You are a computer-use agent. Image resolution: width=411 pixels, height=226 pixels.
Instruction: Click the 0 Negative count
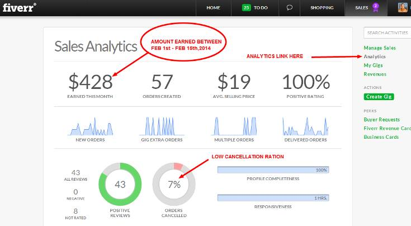(75, 192)
